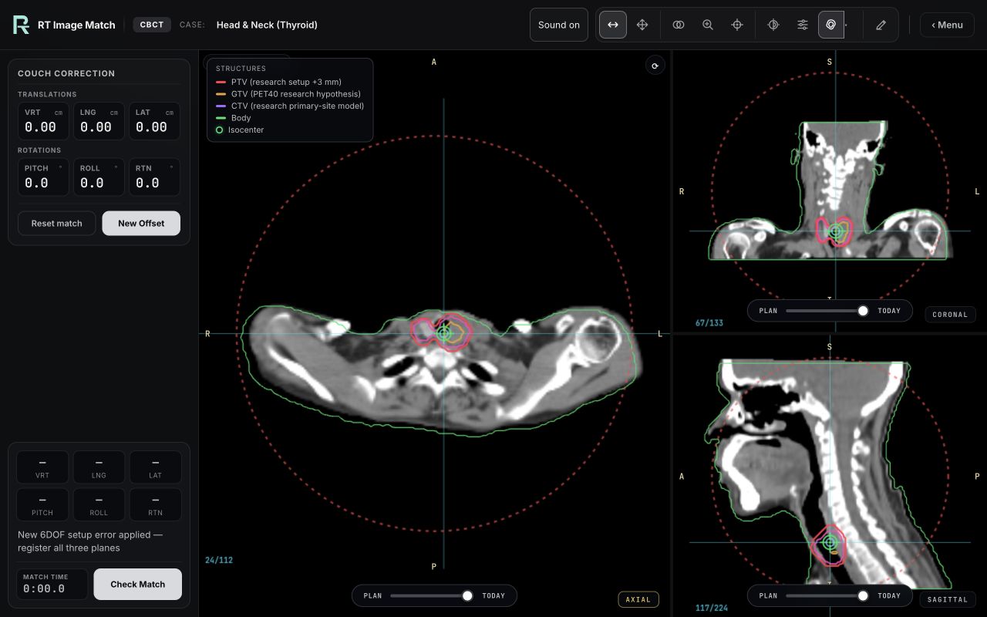Open the sliders adjustment settings tool

(803, 25)
